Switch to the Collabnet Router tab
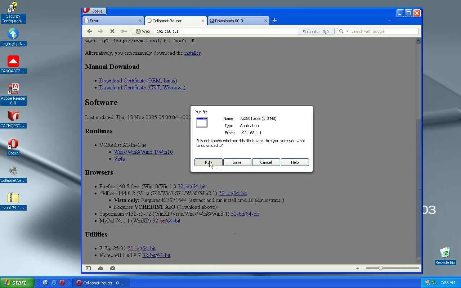This screenshot has height=288, width=461. pos(175,21)
